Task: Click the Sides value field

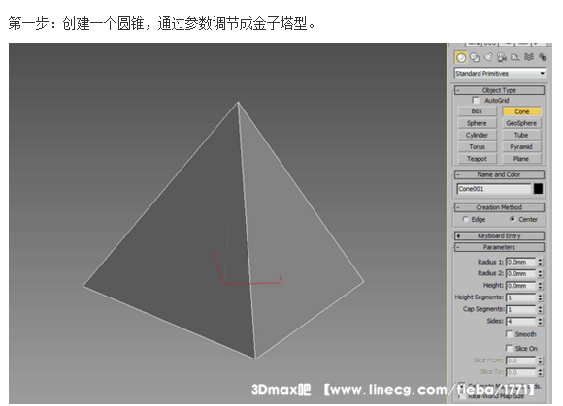Action: (x=521, y=321)
